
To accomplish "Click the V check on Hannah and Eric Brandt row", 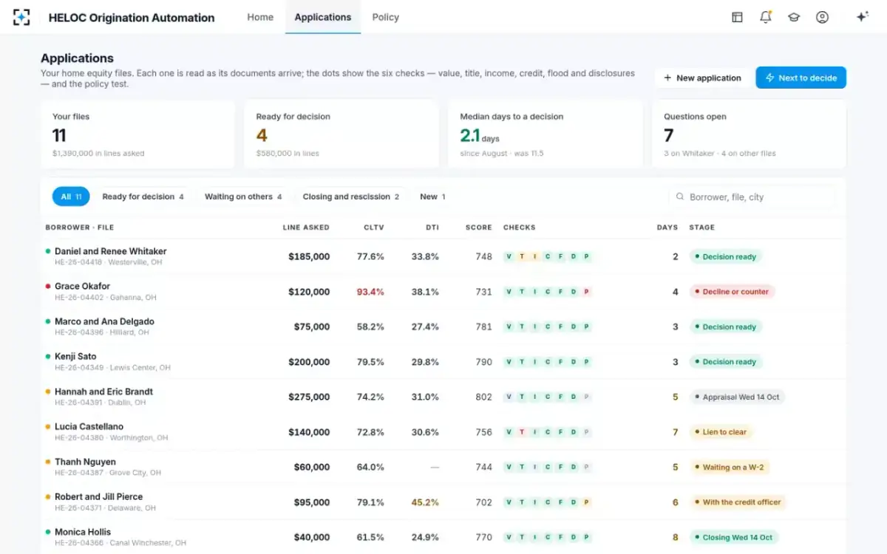I will 509,397.
